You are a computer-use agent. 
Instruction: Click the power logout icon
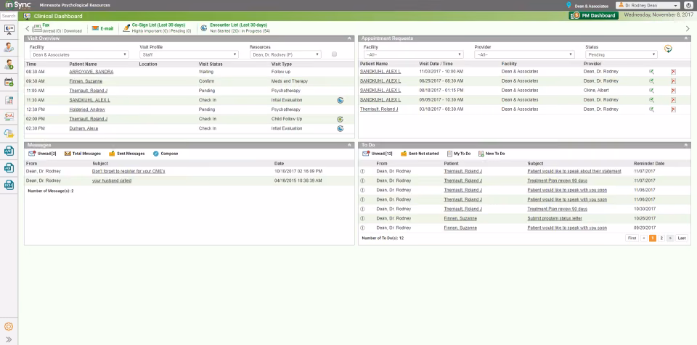[x=689, y=5]
